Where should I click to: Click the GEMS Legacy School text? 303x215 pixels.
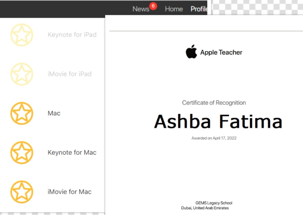point(214,203)
